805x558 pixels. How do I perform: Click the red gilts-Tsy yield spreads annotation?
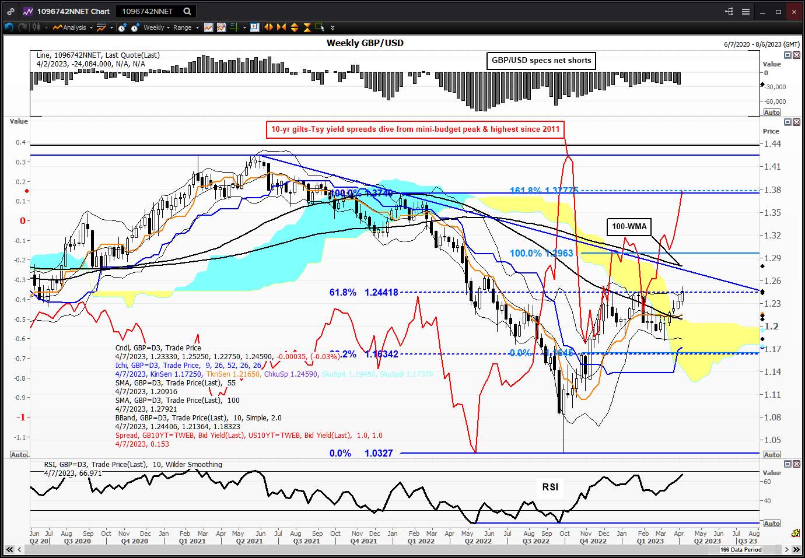(415, 129)
